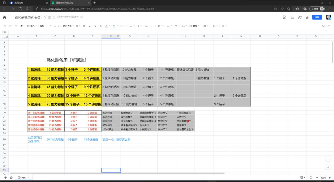This screenshot has height=182, width=334.
Task: Star this document as favorite
Action: (x=45, y=17)
